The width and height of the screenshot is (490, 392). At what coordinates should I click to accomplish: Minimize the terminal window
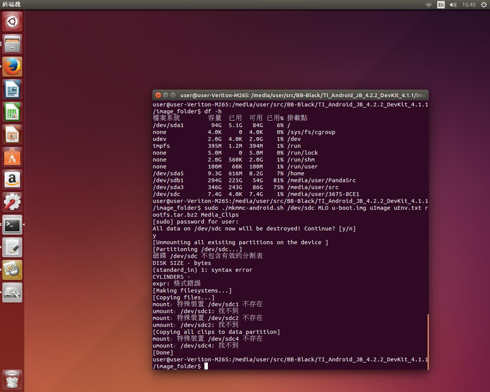point(165,95)
